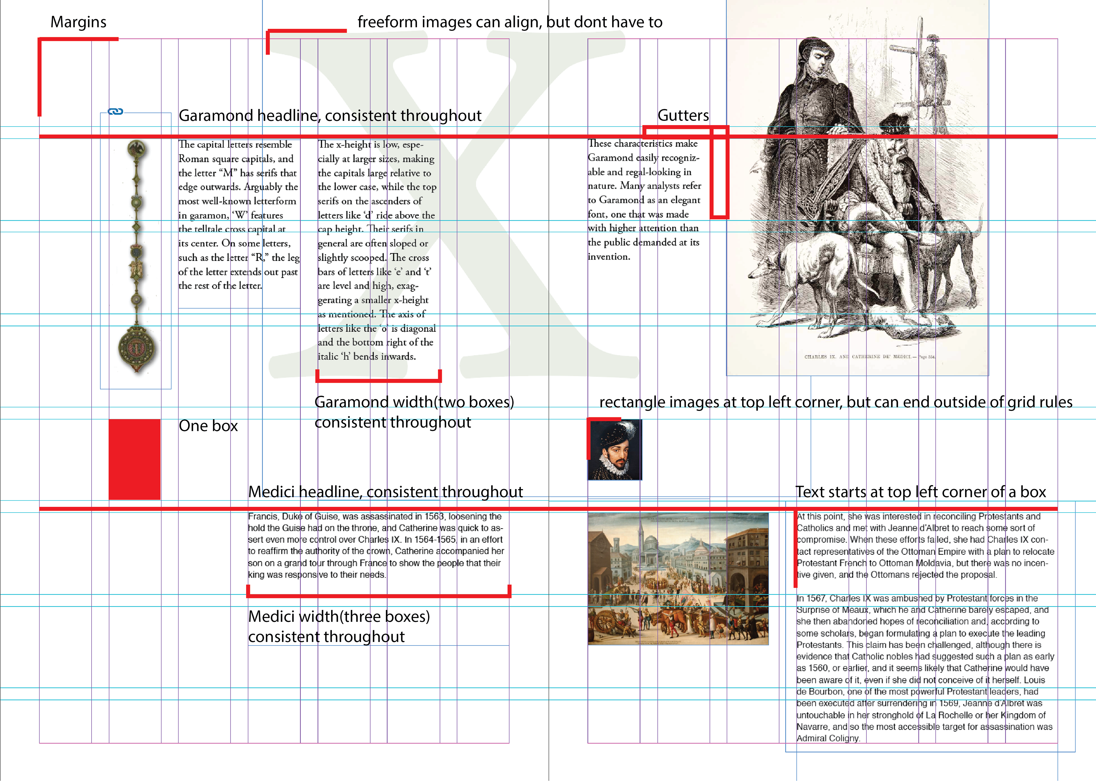Screen dimensions: 1096x782
Task: Select the small Charles IX portrait
Action: [615, 450]
